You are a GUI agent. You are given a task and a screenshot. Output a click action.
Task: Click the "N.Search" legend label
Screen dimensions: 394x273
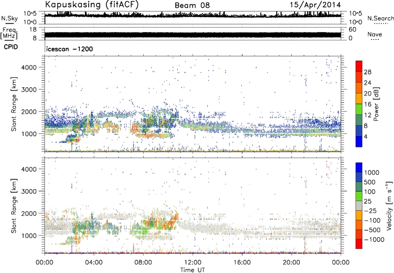(x=381, y=18)
